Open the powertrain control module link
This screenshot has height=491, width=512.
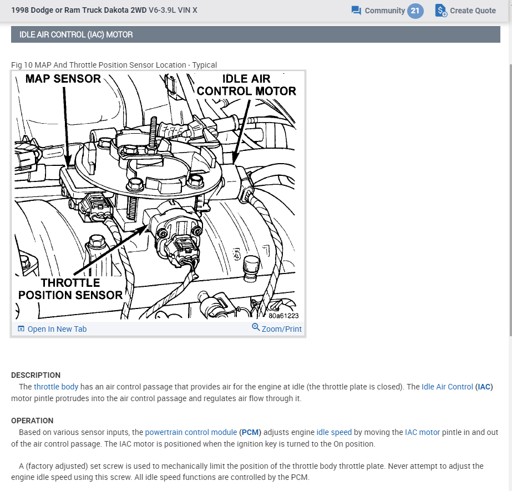coord(191,432)
